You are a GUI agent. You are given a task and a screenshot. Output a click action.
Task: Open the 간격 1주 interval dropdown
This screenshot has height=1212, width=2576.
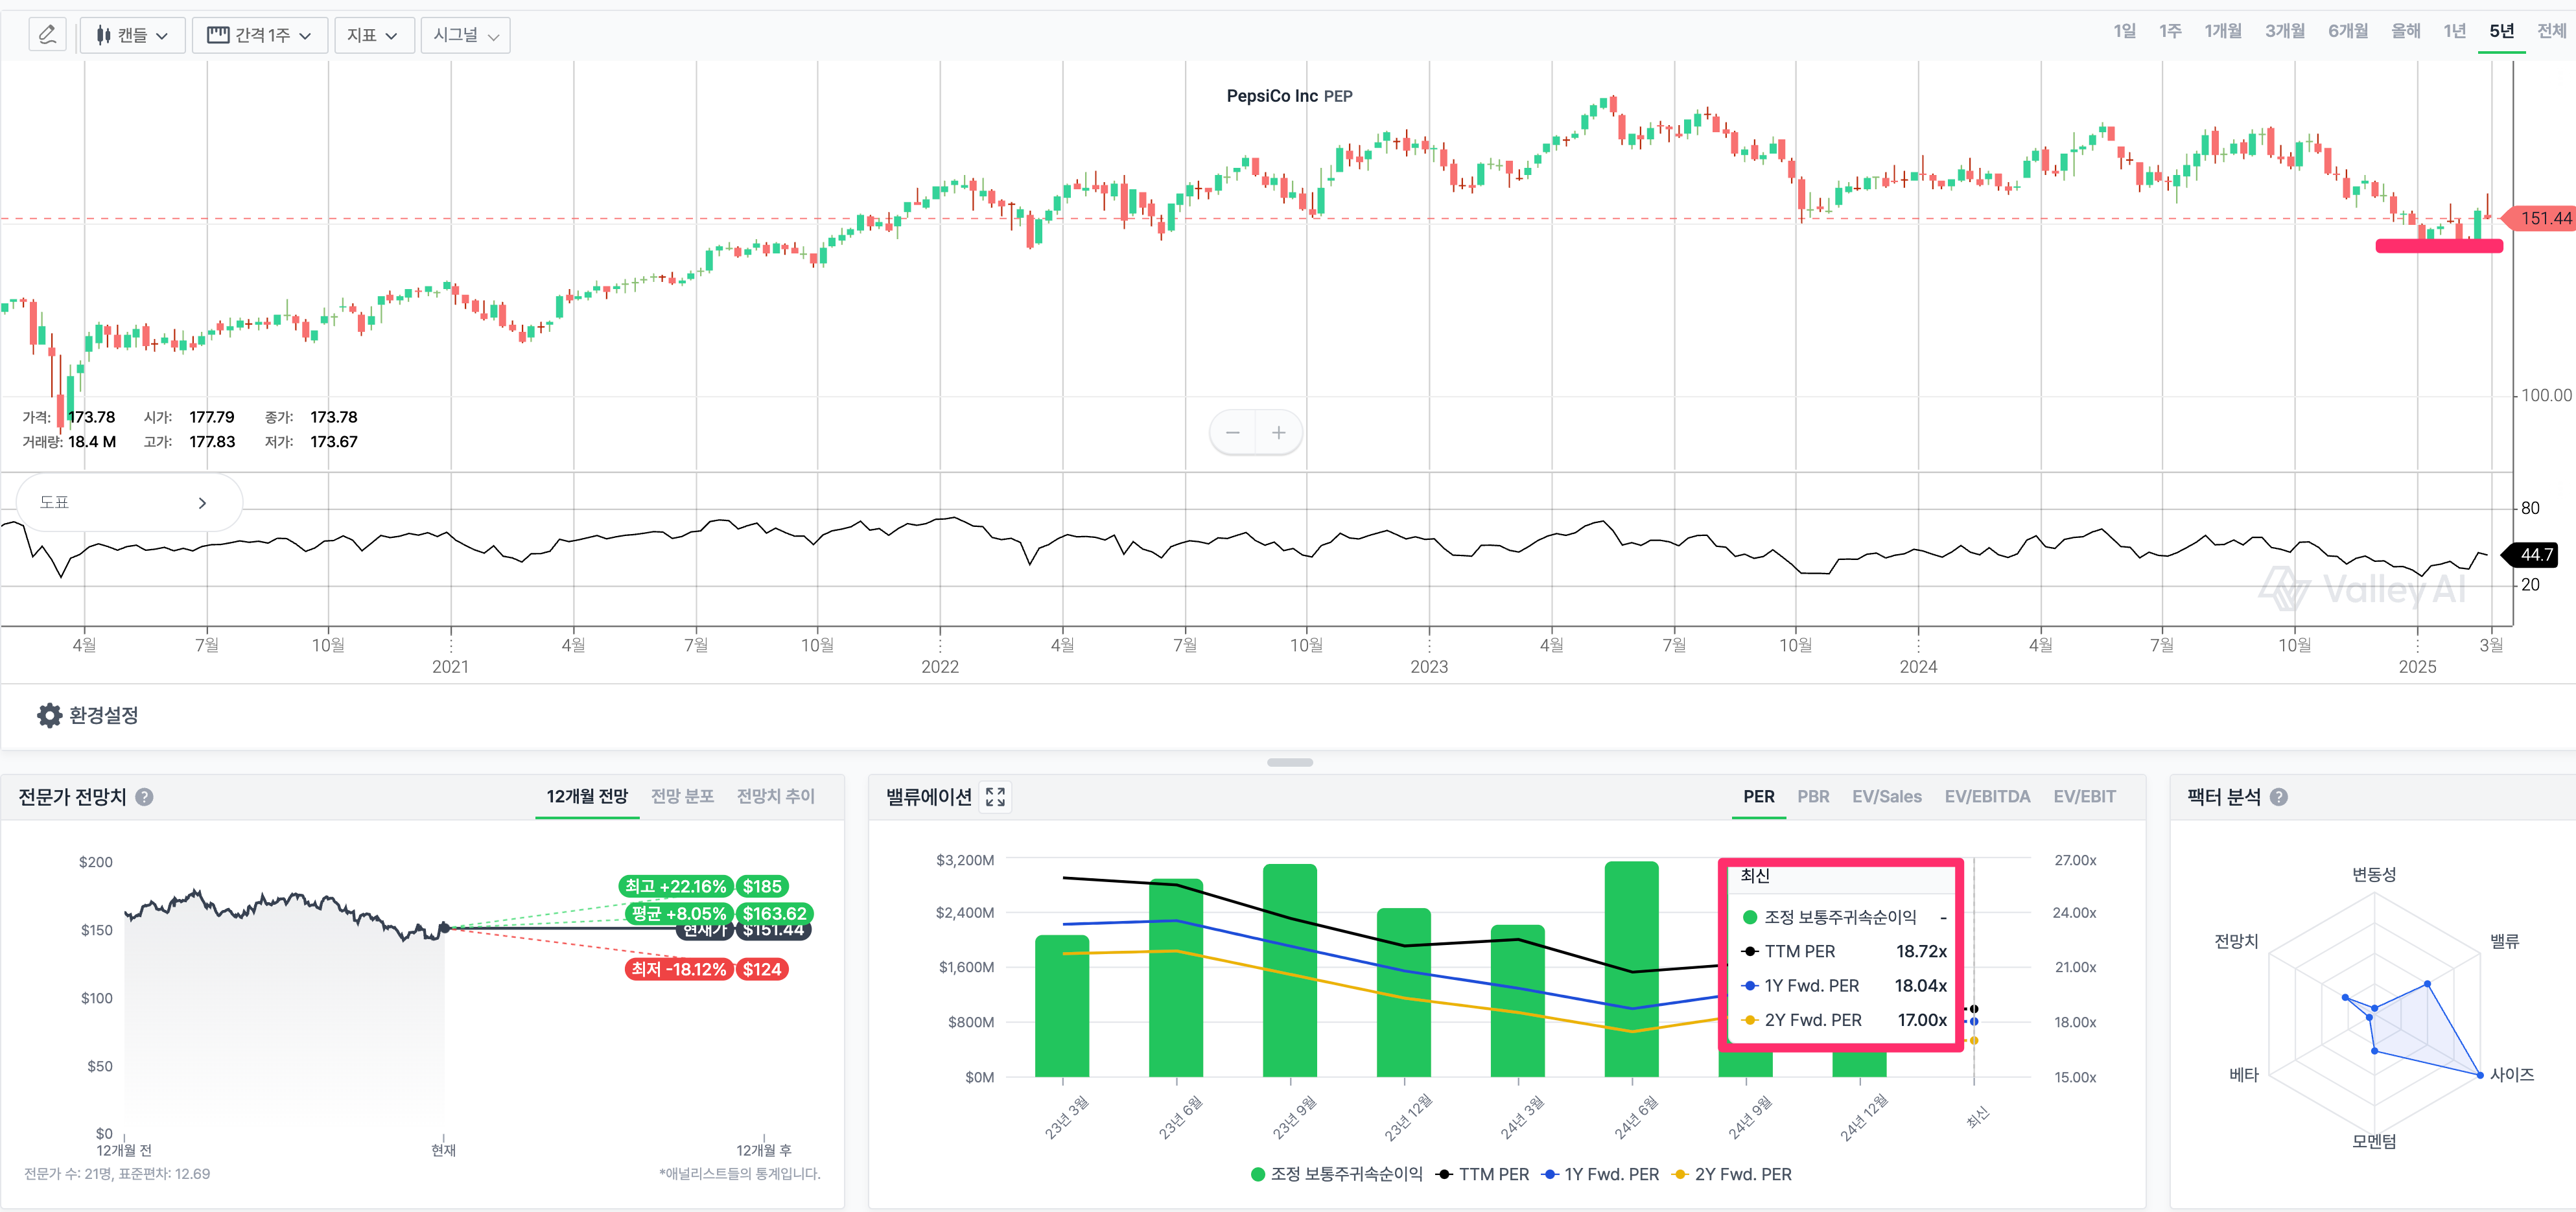click(x=259, y=35)
